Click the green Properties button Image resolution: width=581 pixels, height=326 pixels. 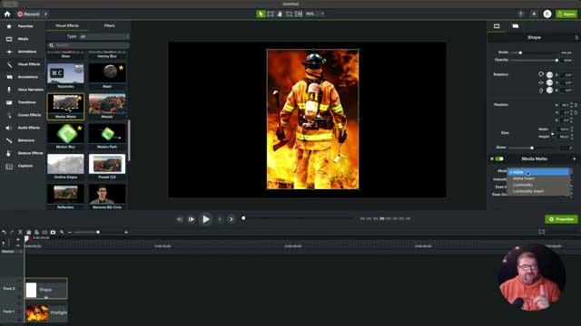[x=561, y=219]
